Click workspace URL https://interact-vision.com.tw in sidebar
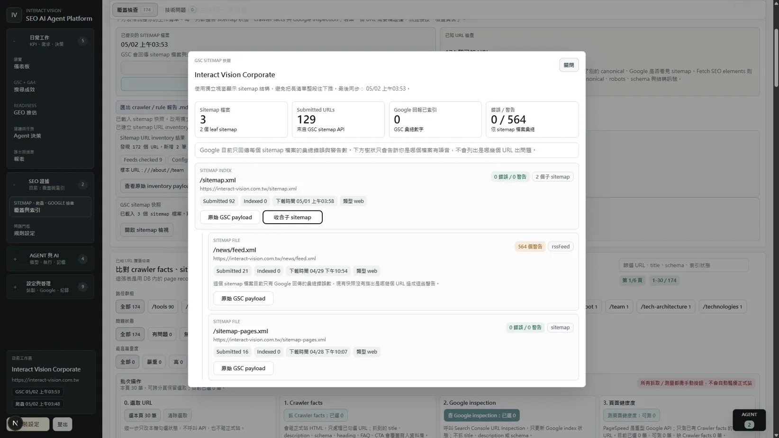 pyautogui.click(x=45, y=380)
